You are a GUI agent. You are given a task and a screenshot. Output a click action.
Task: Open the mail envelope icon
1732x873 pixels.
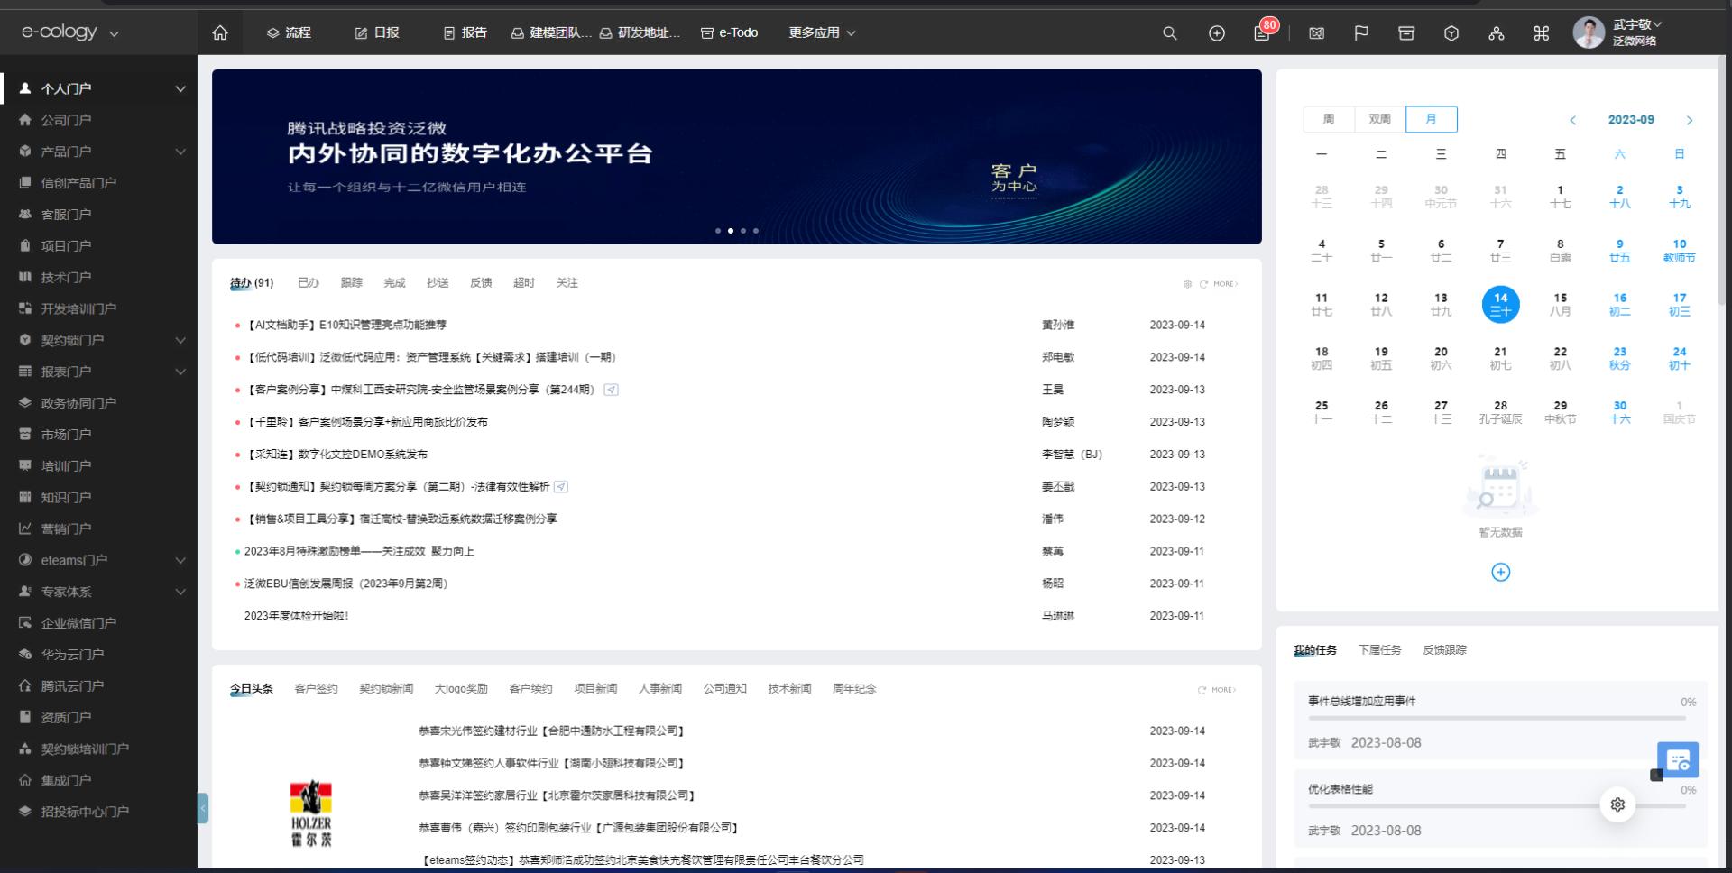[1317, 33]
